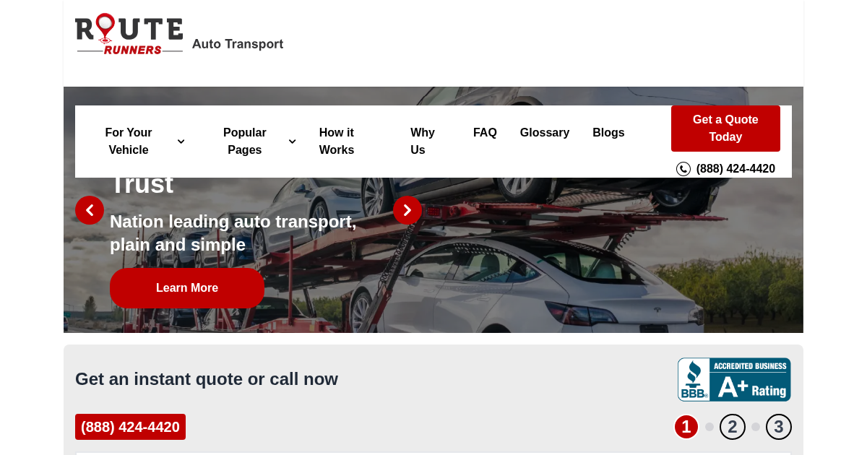Screen dimensions: 867x455
Task: Open the chevron beside Popular Pages
Action: [291, 142]
